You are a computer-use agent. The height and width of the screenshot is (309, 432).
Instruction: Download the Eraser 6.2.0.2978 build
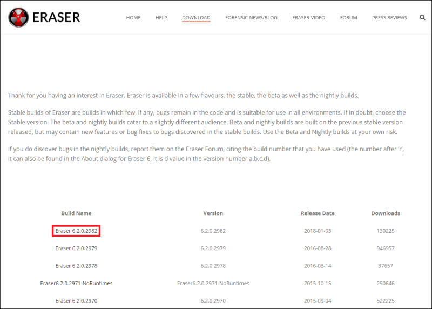[x=76, y=266]
